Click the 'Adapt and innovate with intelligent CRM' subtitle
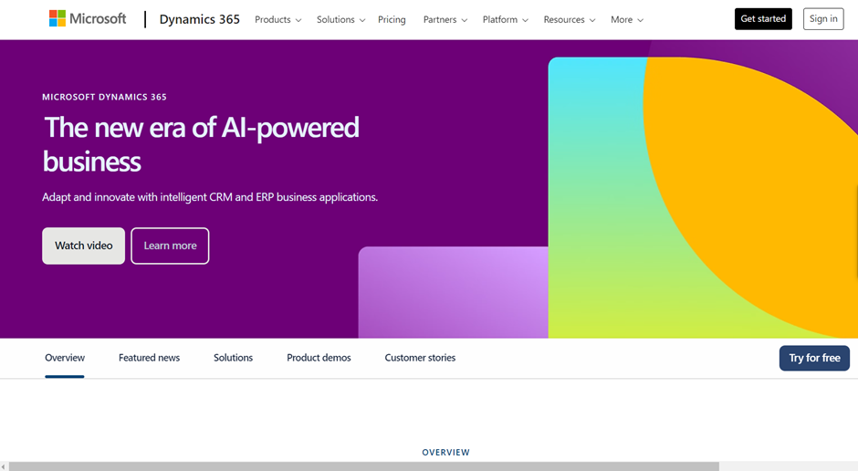Screen dimensions: 858x471 click(210, 197)
